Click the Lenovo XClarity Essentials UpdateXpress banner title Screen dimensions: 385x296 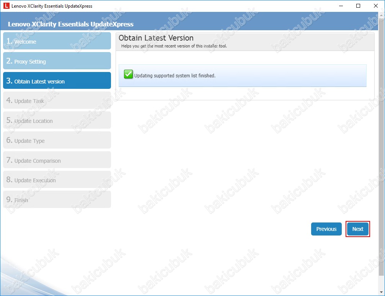(71, 24)
